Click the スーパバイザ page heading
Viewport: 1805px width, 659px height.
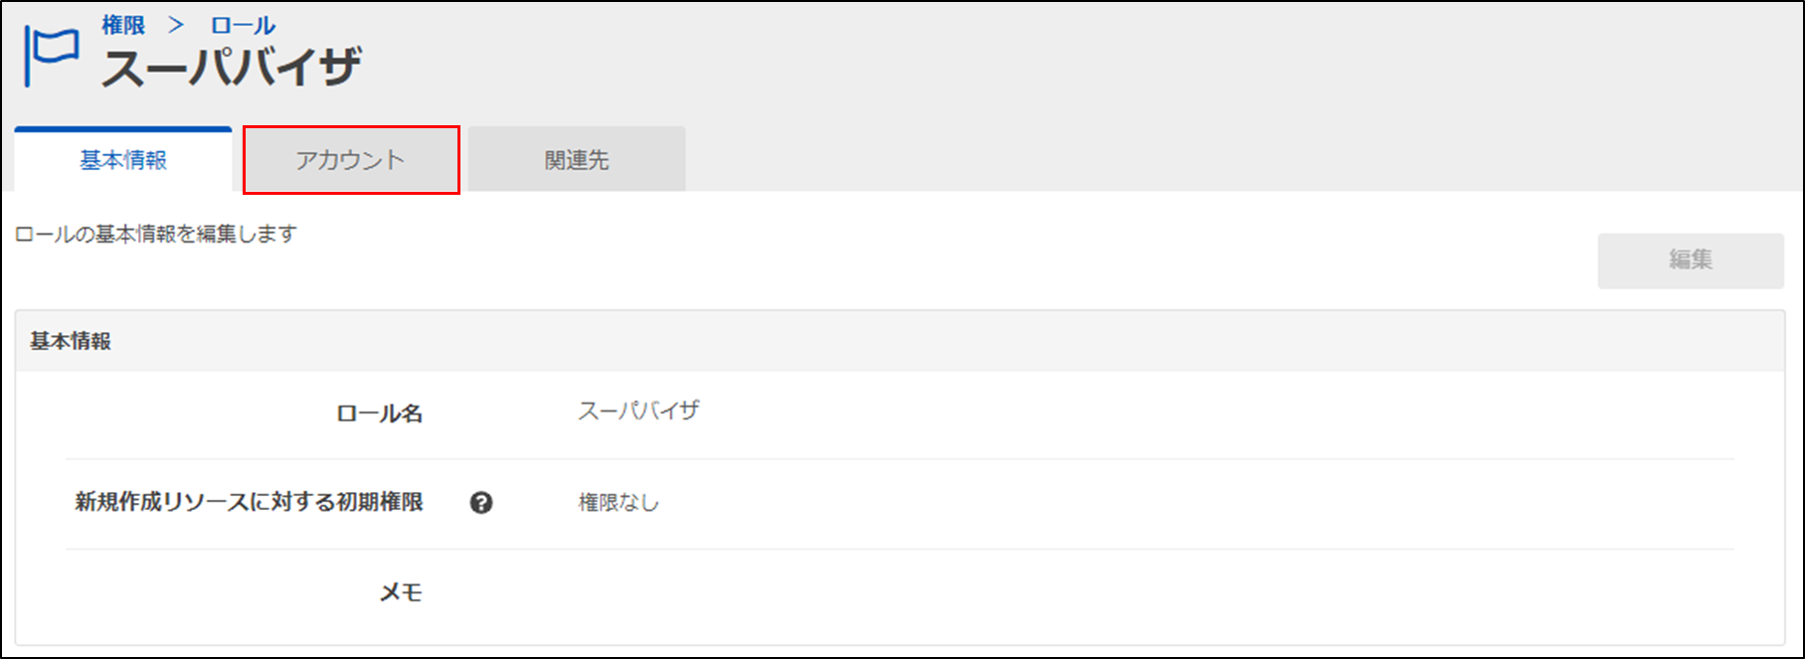232,69
